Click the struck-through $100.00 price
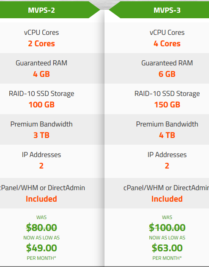The image size is (209, 267). (x=167, y=228)
